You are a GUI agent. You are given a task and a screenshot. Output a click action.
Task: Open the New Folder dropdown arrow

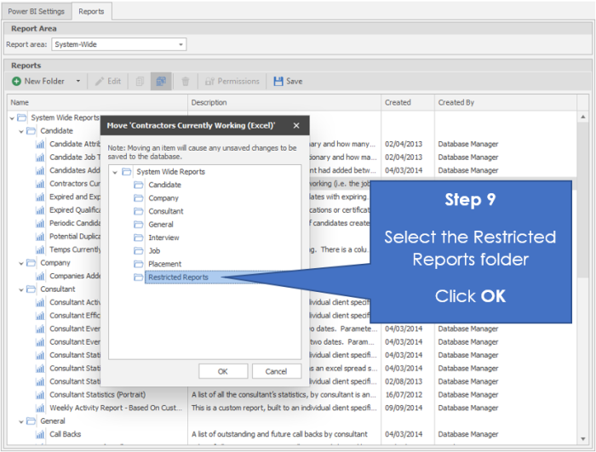(77, 82)
